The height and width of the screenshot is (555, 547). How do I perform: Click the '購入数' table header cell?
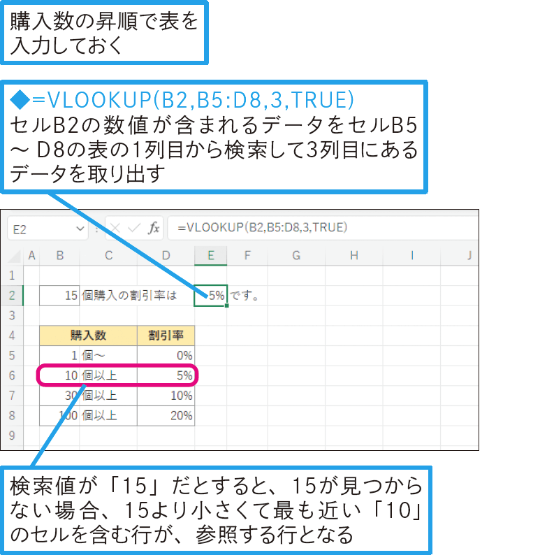pyautogui.click(x=89, y=336)
